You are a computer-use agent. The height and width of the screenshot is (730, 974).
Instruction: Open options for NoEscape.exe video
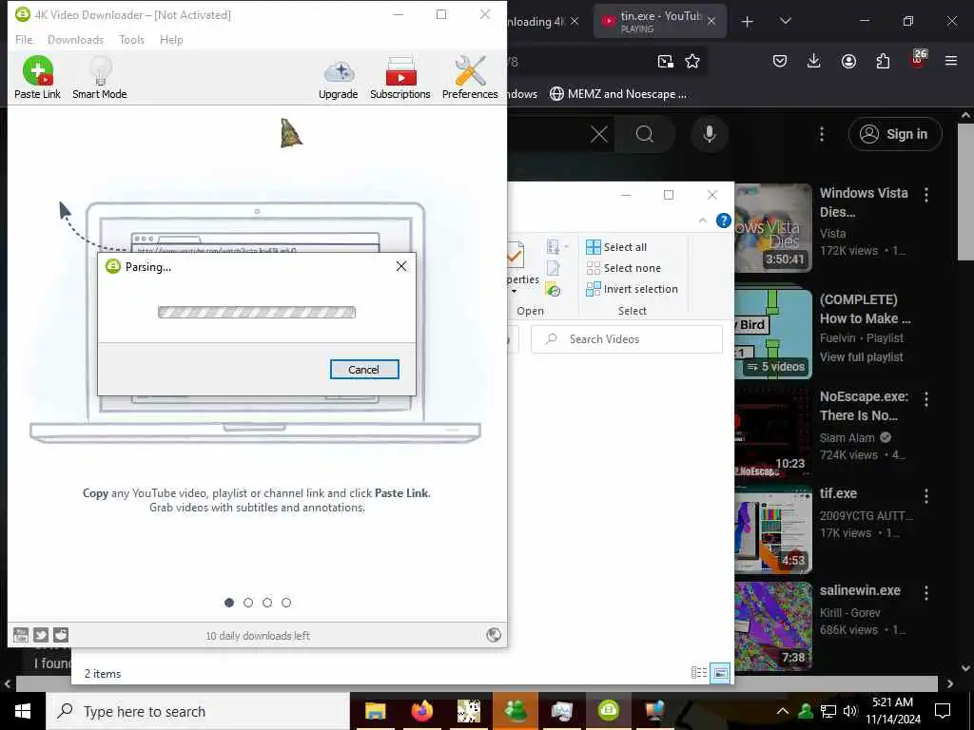coord(926,399)
